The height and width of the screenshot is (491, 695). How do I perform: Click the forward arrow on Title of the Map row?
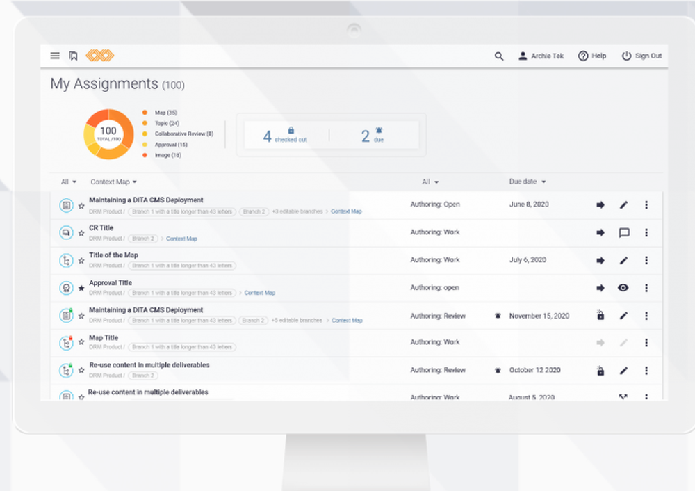click(600, 260)
